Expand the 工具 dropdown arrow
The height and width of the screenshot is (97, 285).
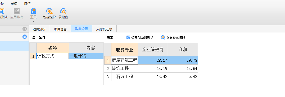(33, 21)
